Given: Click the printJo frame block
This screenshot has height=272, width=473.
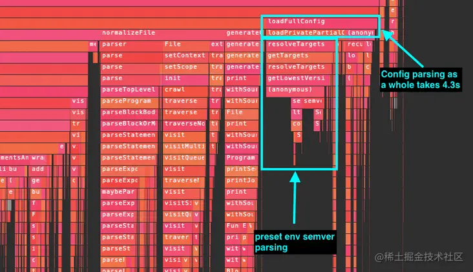Looking at the screenshot, I should (242, 181).
